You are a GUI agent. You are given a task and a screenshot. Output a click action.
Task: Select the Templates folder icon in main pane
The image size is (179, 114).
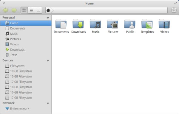point(147,24)
